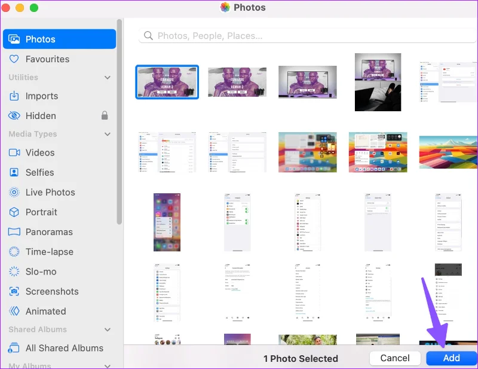Click the Cancel button
478x369 pixels.
(x=395, y=358)
